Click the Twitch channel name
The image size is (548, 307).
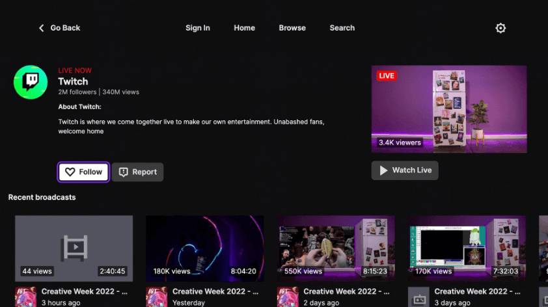tap(73, 81)
